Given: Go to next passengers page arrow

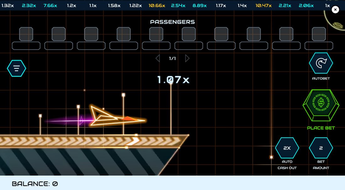Looking at the screenshot, I should point(187,59).
